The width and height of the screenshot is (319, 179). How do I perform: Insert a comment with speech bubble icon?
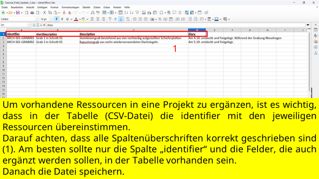pos(174,13)
